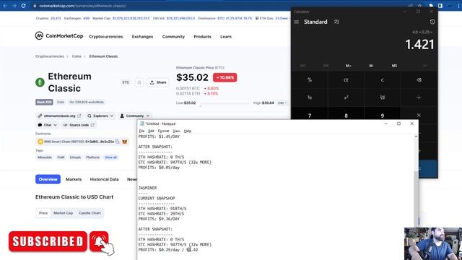The height and width of the screenshot is (260, 462).
Task: Click the Share button
Action: [x=158, y=82]
